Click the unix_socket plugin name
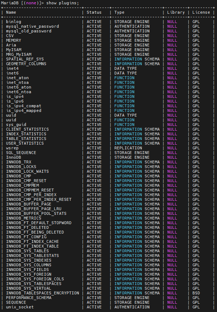The image size is (217, 312). coord(20,307)
